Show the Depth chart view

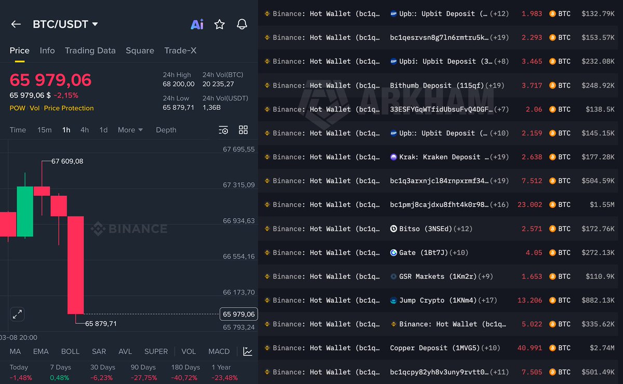(x=166, y=130)
